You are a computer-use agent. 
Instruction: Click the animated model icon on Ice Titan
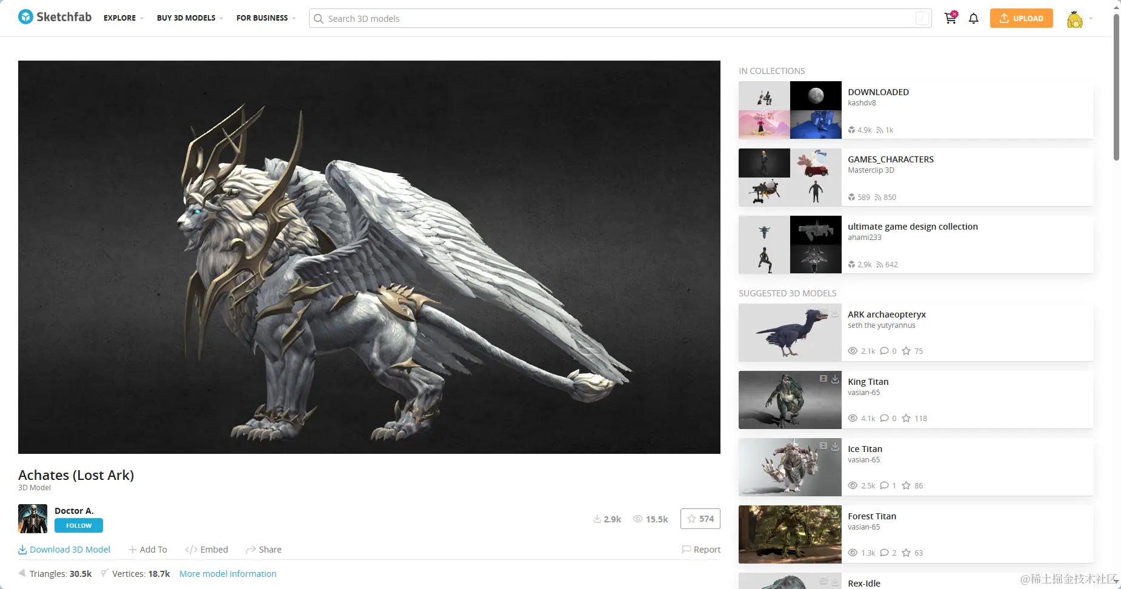point(823,445)
